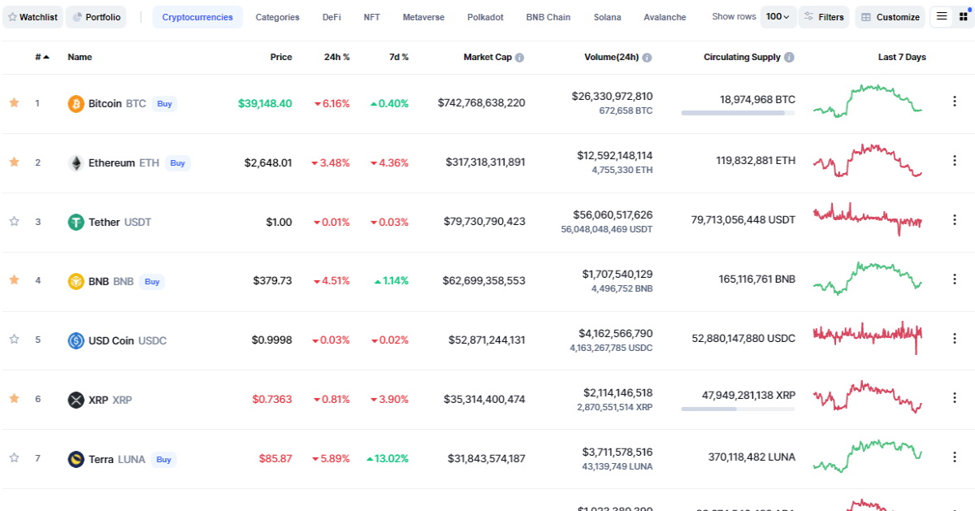Screen dimensions: 975x511
Task: Open XRP row three-dot menu
Action: [955, 397]
